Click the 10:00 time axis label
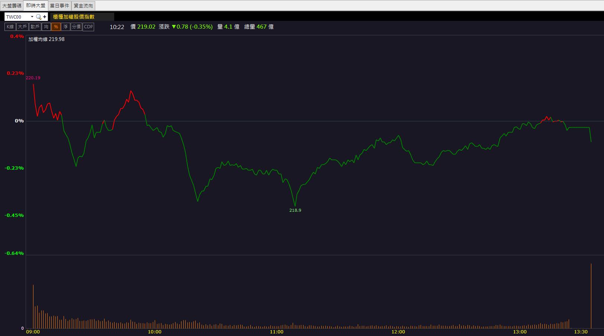Screen dimensions: 604x336 pos(155,332)
